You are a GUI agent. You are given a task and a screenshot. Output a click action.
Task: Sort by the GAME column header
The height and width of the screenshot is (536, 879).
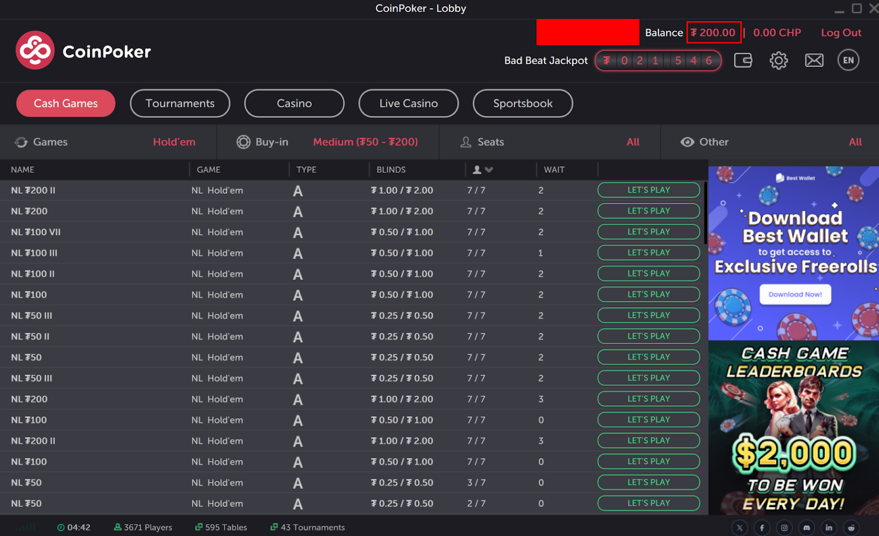coord(209,170)
